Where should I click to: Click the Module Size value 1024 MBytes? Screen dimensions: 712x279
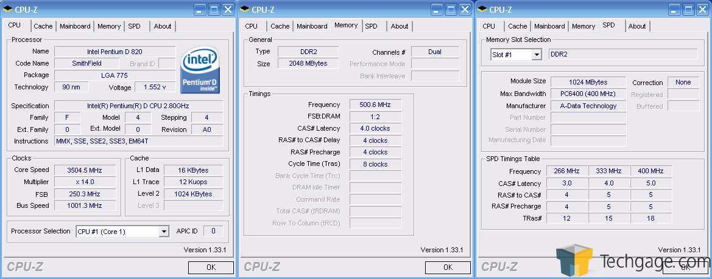click(588, 82)
